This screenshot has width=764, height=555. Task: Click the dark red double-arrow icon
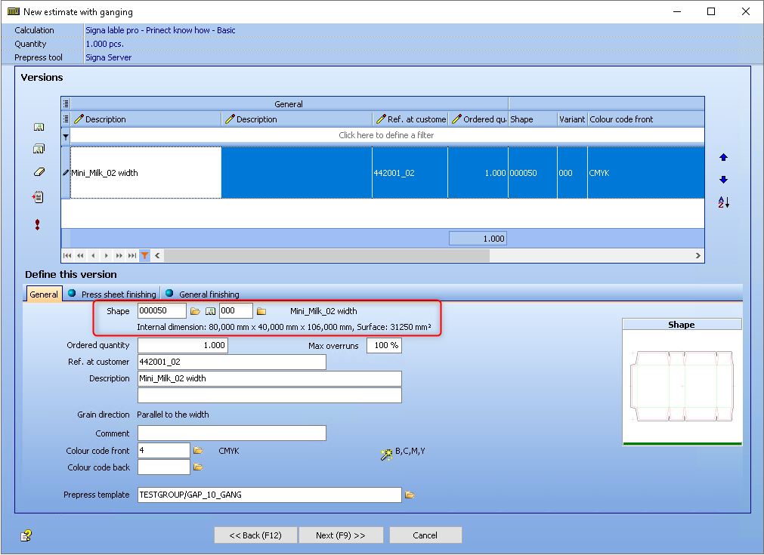pyautogui.click(x=38, y=224)
